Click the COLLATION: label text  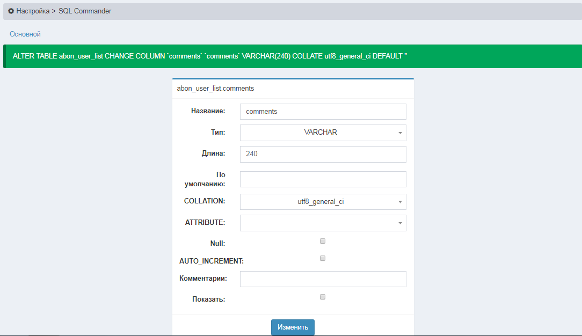click(x=205, y=201)
